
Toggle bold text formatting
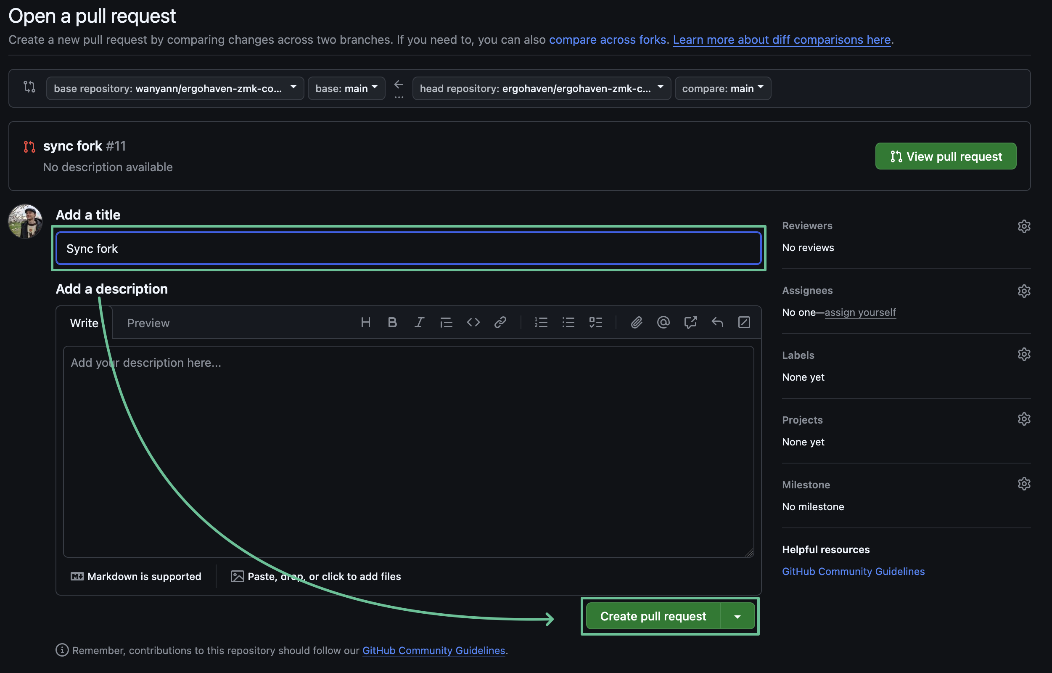(x=392, y=323)
